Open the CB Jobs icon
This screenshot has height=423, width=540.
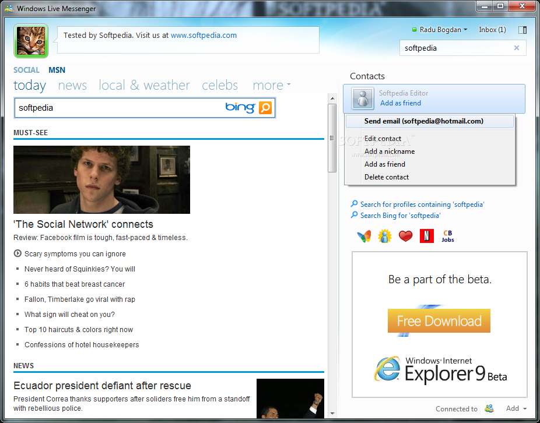tap(448, 236)
